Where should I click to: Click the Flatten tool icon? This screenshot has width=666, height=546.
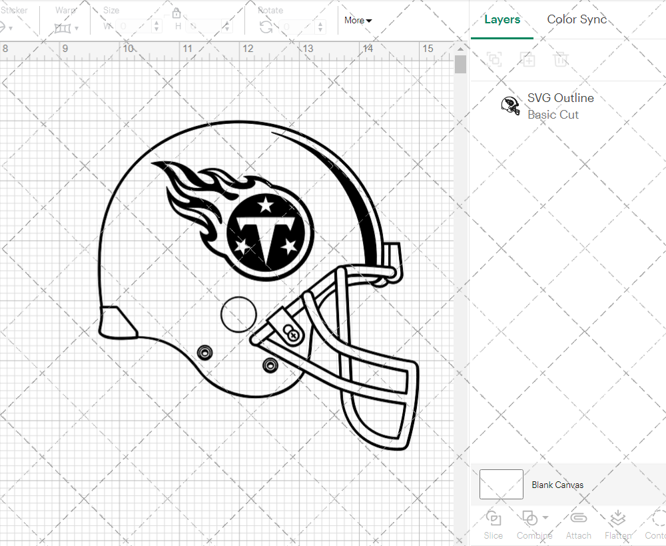[x=617, y=519]
